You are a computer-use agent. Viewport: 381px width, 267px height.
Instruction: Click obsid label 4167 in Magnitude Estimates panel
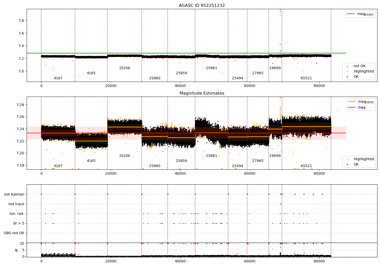(x=58, y=166)
